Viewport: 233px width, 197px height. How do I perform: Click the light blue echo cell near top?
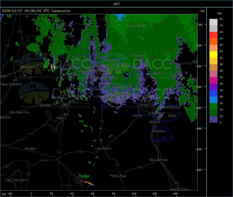point(120,17)
